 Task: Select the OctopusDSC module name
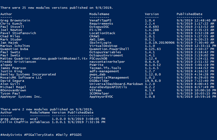99,27
